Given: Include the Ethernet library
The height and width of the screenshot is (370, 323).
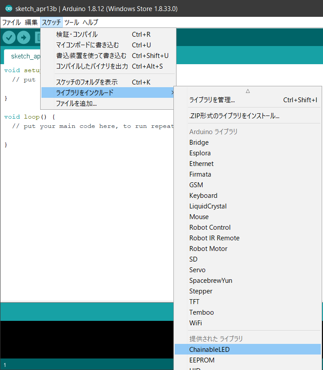Looking at the screenshot, I should 248,164.
